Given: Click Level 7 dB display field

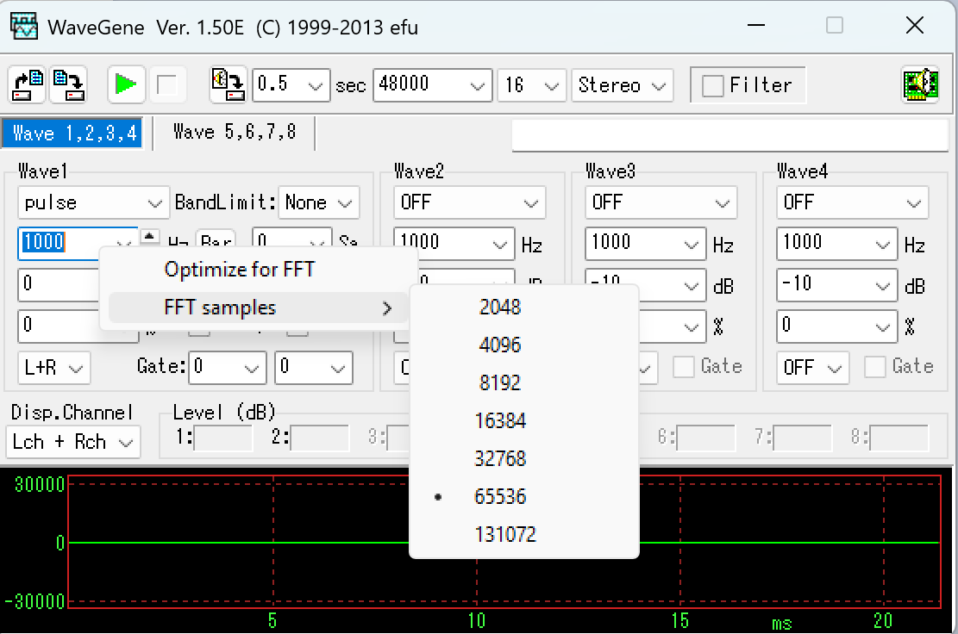Looking at the screenshot, I should [x=802, y=438].
